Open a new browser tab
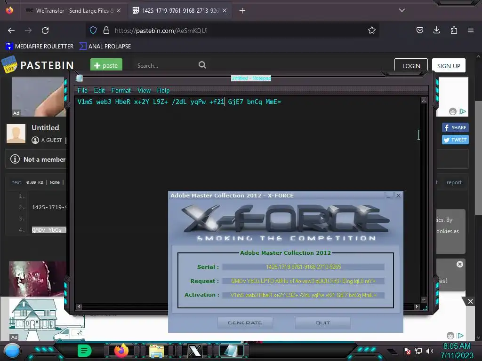482x361 pixels. tap(242, 11)
